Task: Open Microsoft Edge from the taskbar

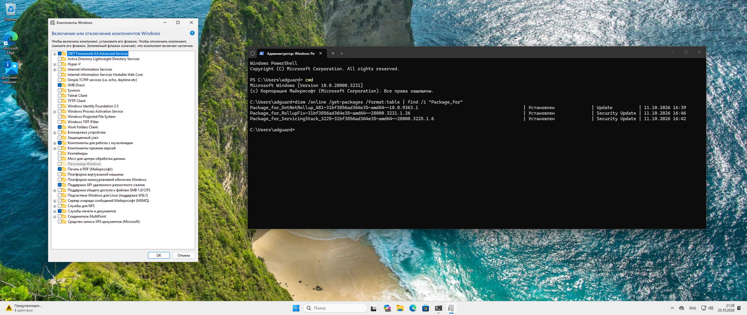Action: coord(413,308)
